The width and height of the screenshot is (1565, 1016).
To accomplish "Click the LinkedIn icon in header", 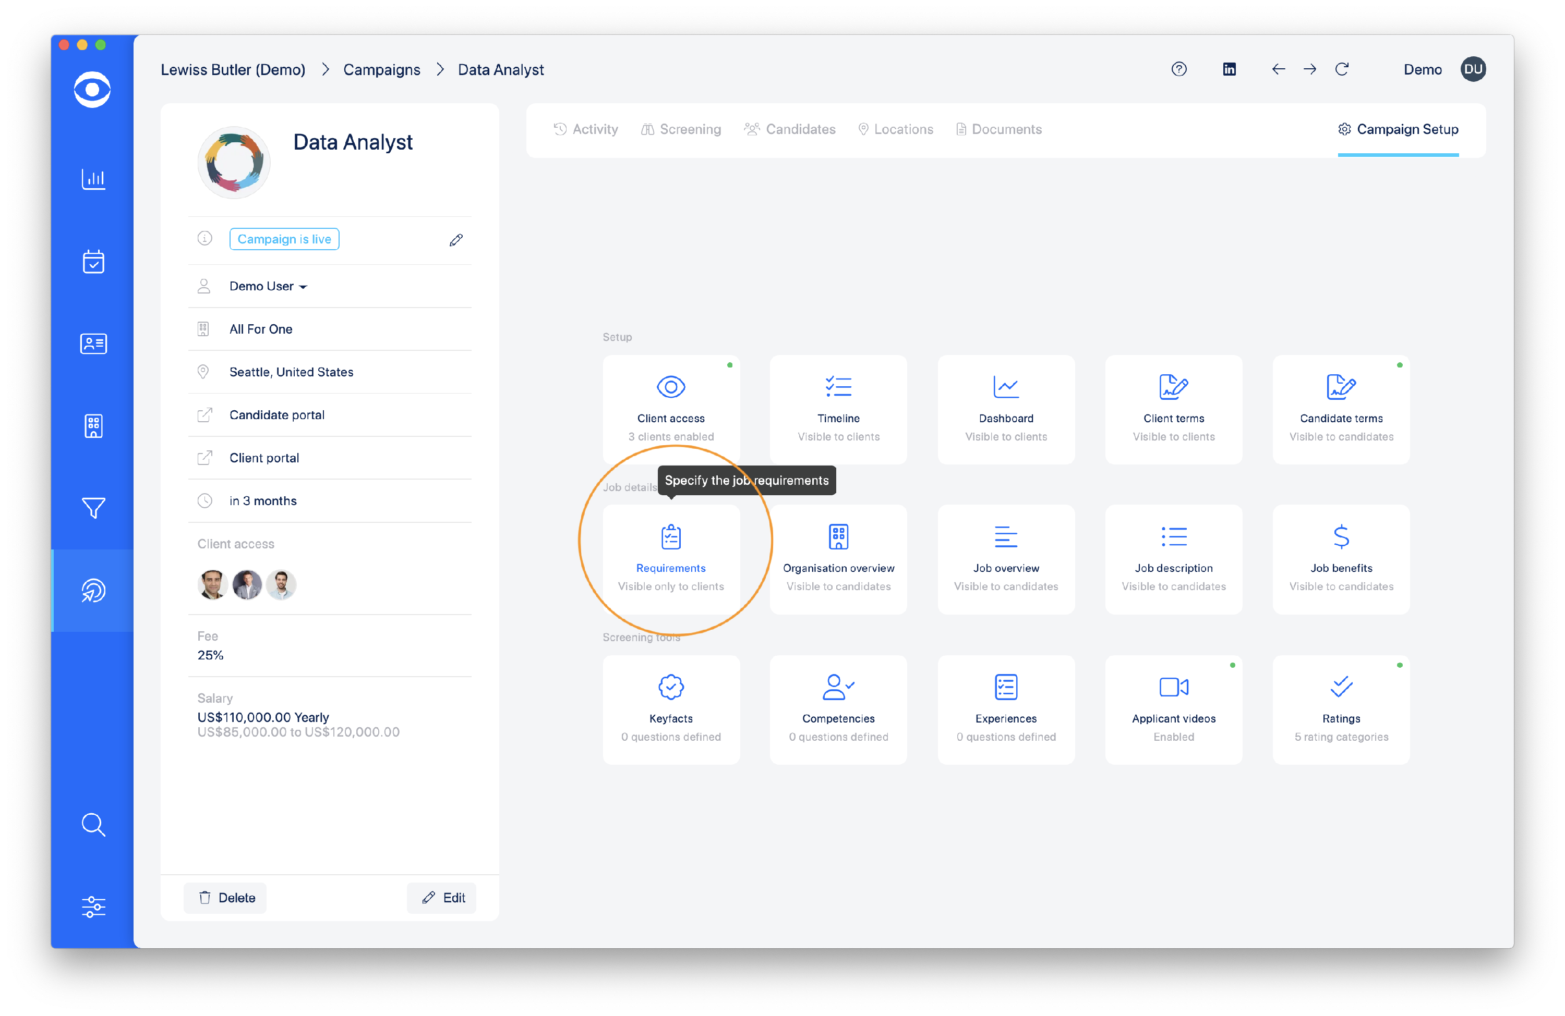I will (1229, 70).
